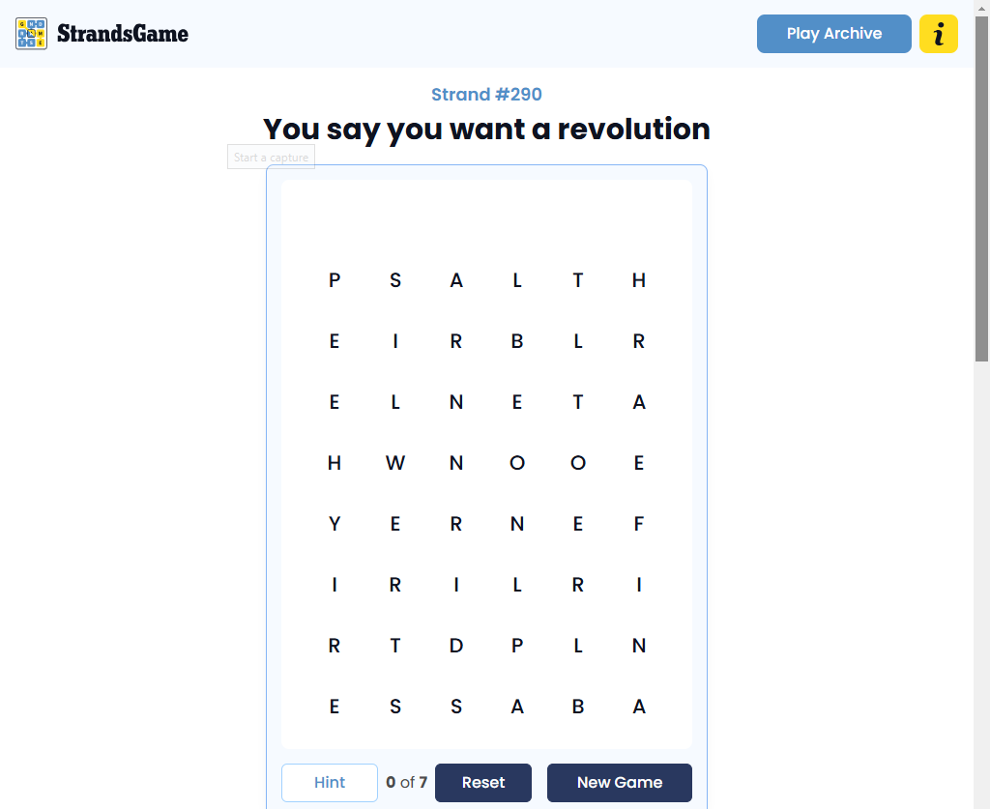The width and height of the screenshot is (990, 809).
Task: Pick the letter F in the grid
Action: pos(639,524)
